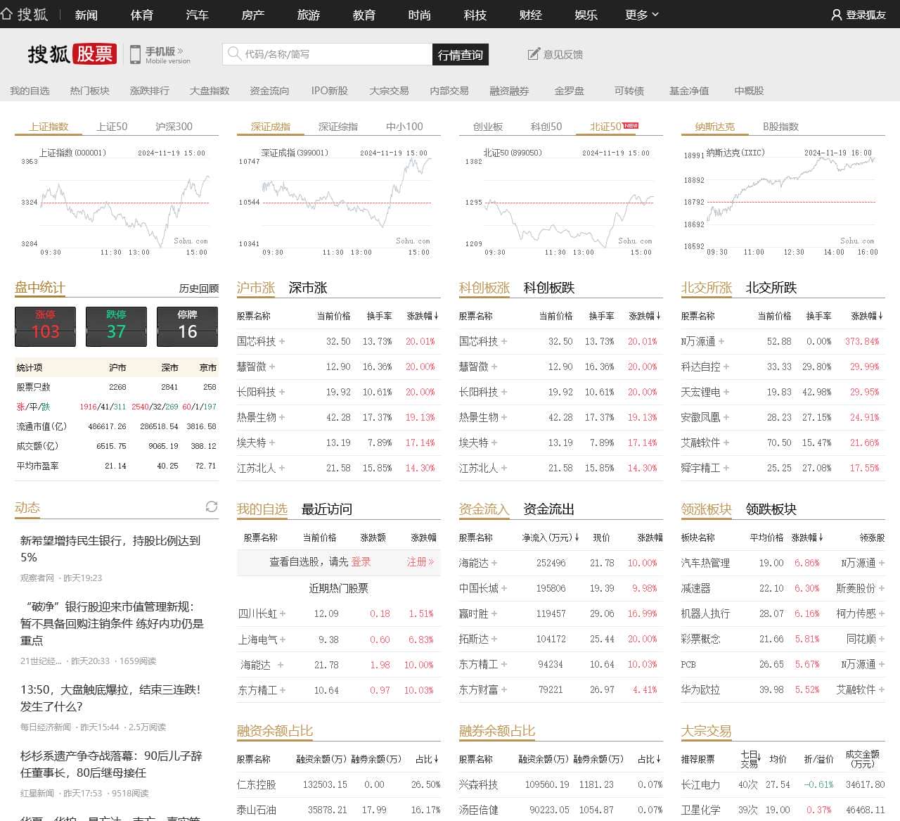Switch to 深市涨 tab
This screenshot has height=821, width=900.
coord(308,288)
